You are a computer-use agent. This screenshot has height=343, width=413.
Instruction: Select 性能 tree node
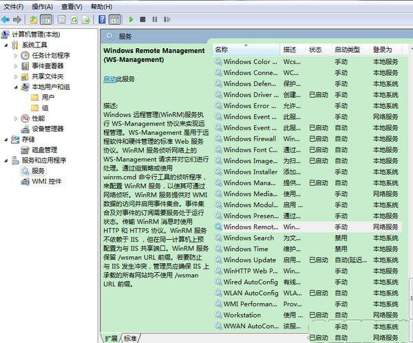click(38, 118)
